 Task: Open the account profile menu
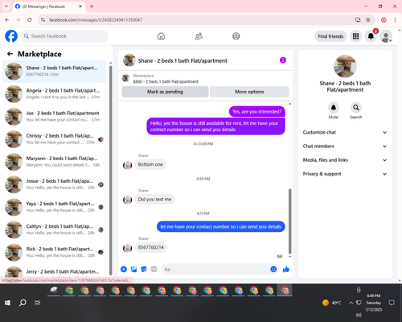point(386,36)
